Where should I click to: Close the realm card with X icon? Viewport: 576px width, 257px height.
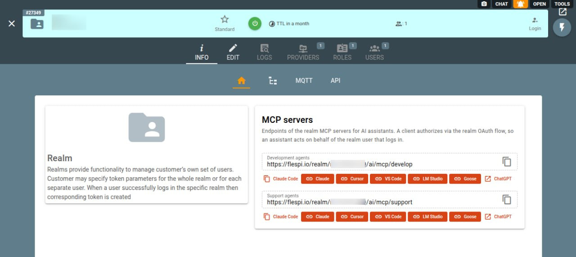(x=12, y=23)
